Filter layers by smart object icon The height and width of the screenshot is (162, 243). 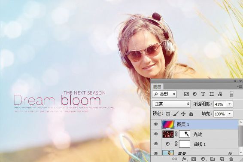point(220,94)
